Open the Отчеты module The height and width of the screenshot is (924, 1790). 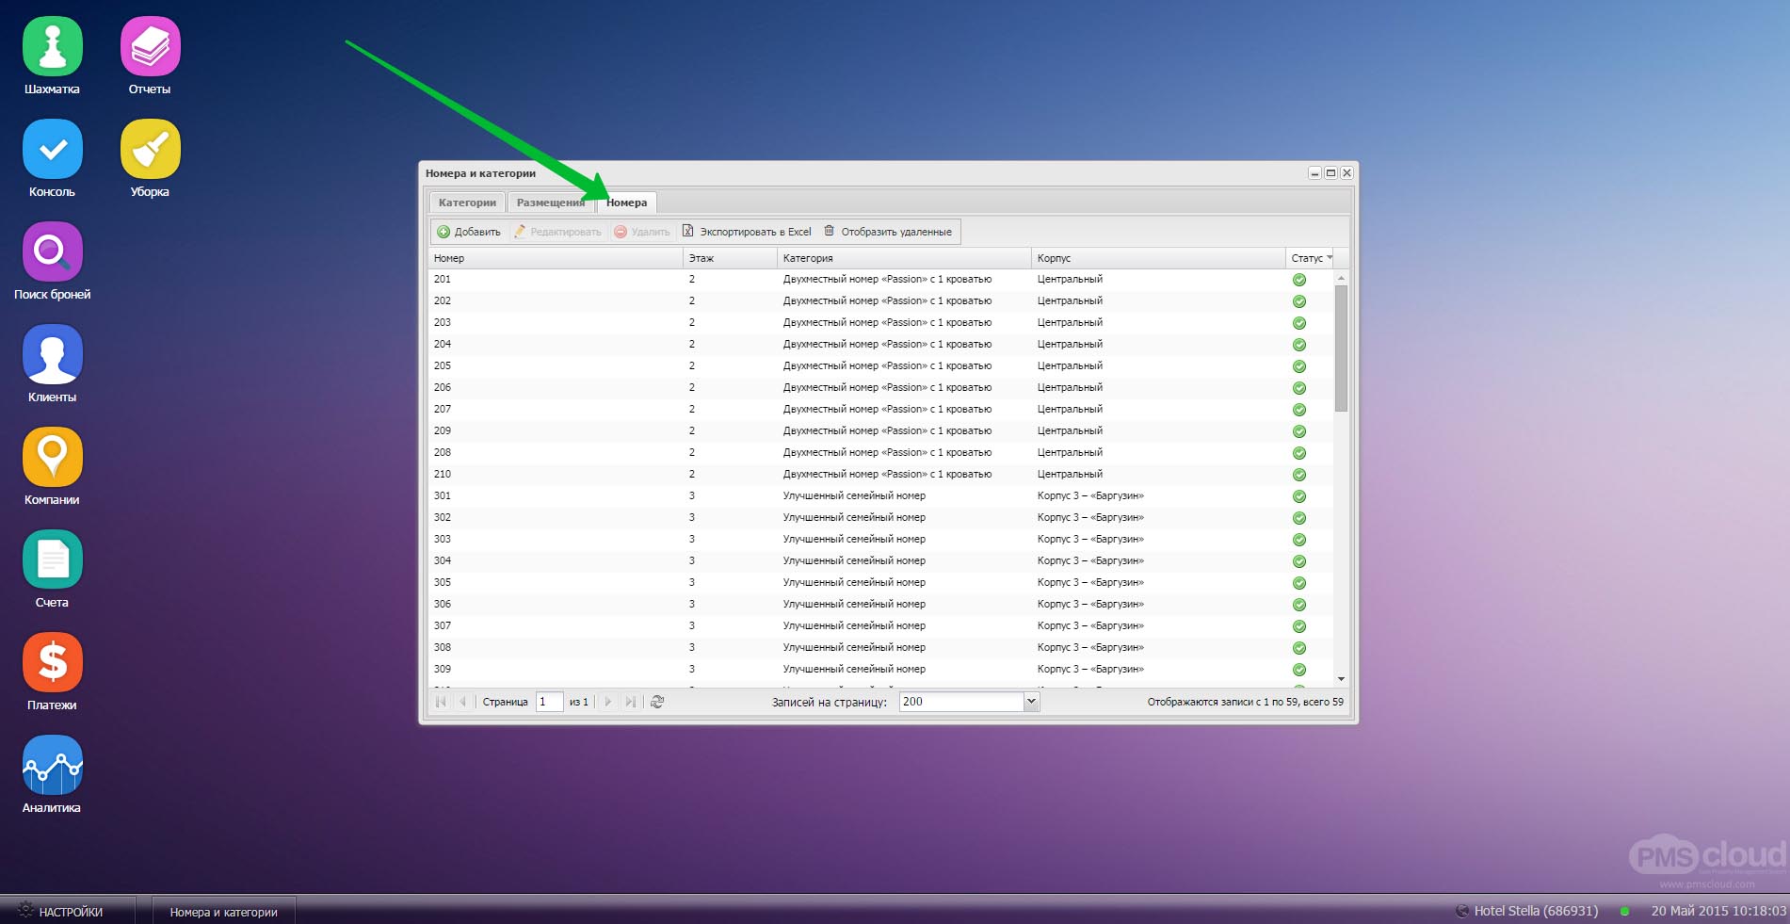click(149, 44)
